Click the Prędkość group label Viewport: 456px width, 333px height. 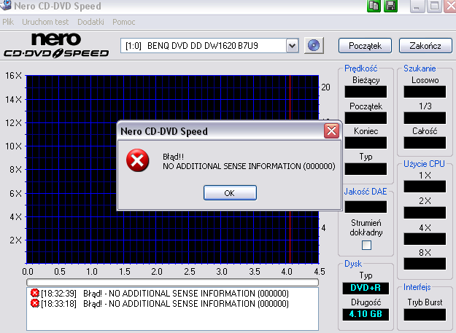click(x=361, y=68)
